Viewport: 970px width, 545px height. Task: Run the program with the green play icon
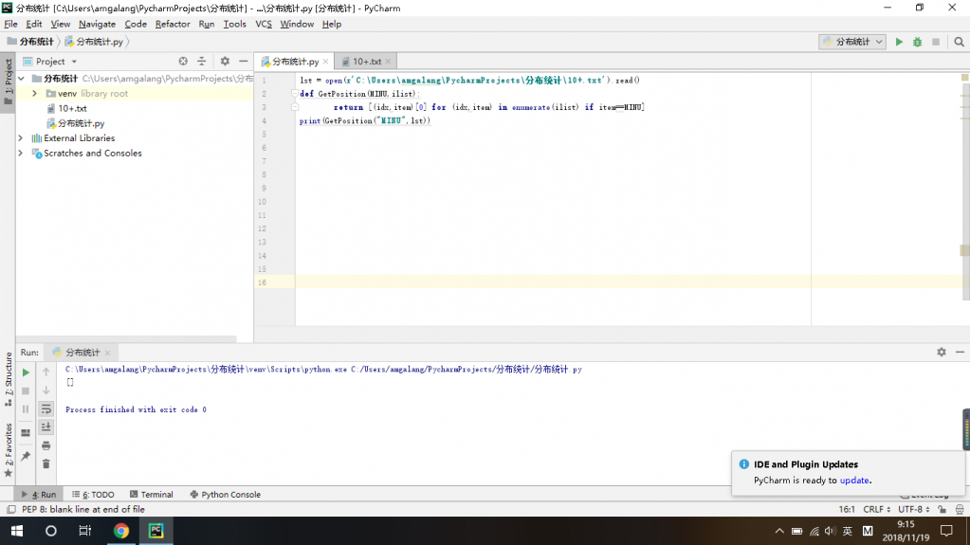coord(899,42)
